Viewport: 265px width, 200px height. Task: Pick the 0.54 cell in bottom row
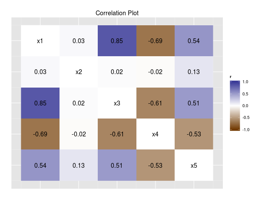tap(40, 165)
